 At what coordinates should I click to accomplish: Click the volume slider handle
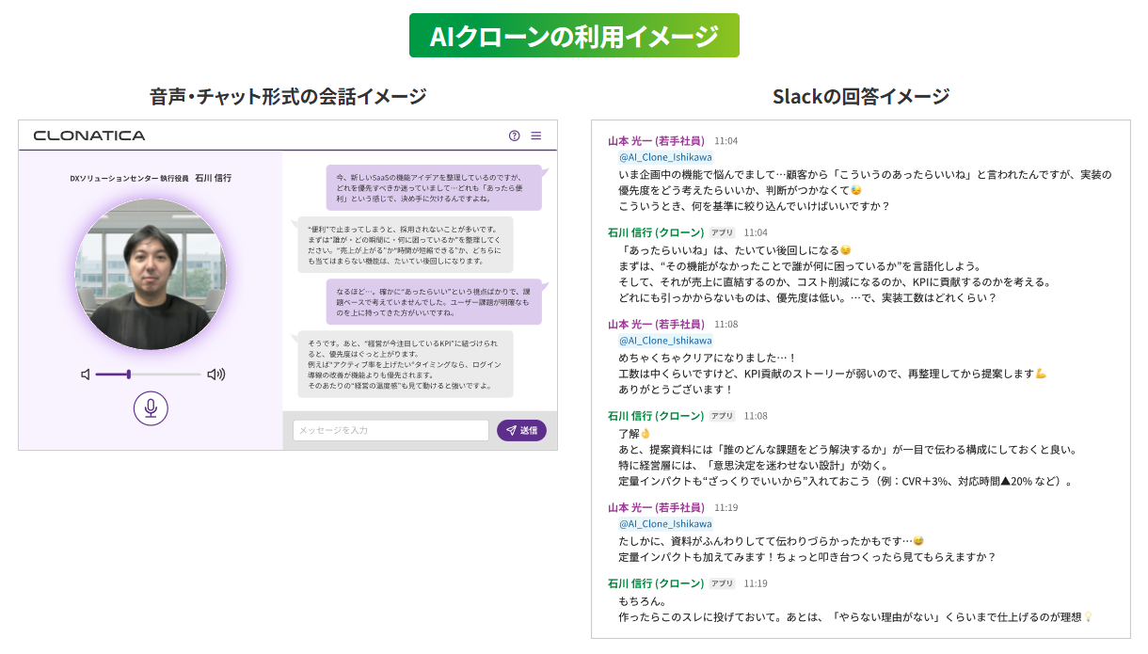[129, 375]
